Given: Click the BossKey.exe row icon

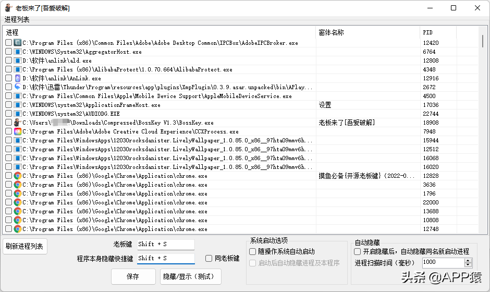Looking at the screenshot, I should [x=18, y=123].
